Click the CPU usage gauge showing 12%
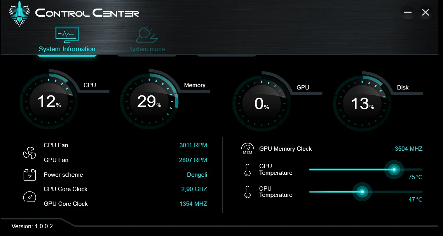The image size is (443, 236). (49, 101)
